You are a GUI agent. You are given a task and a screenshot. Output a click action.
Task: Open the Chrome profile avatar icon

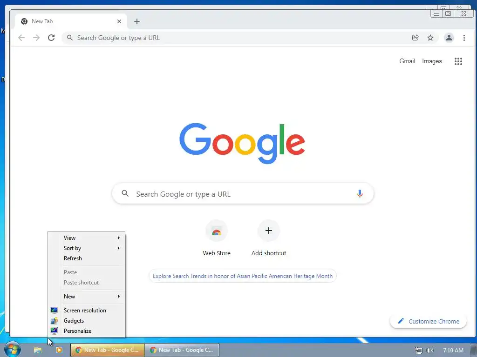click(449, 38)
